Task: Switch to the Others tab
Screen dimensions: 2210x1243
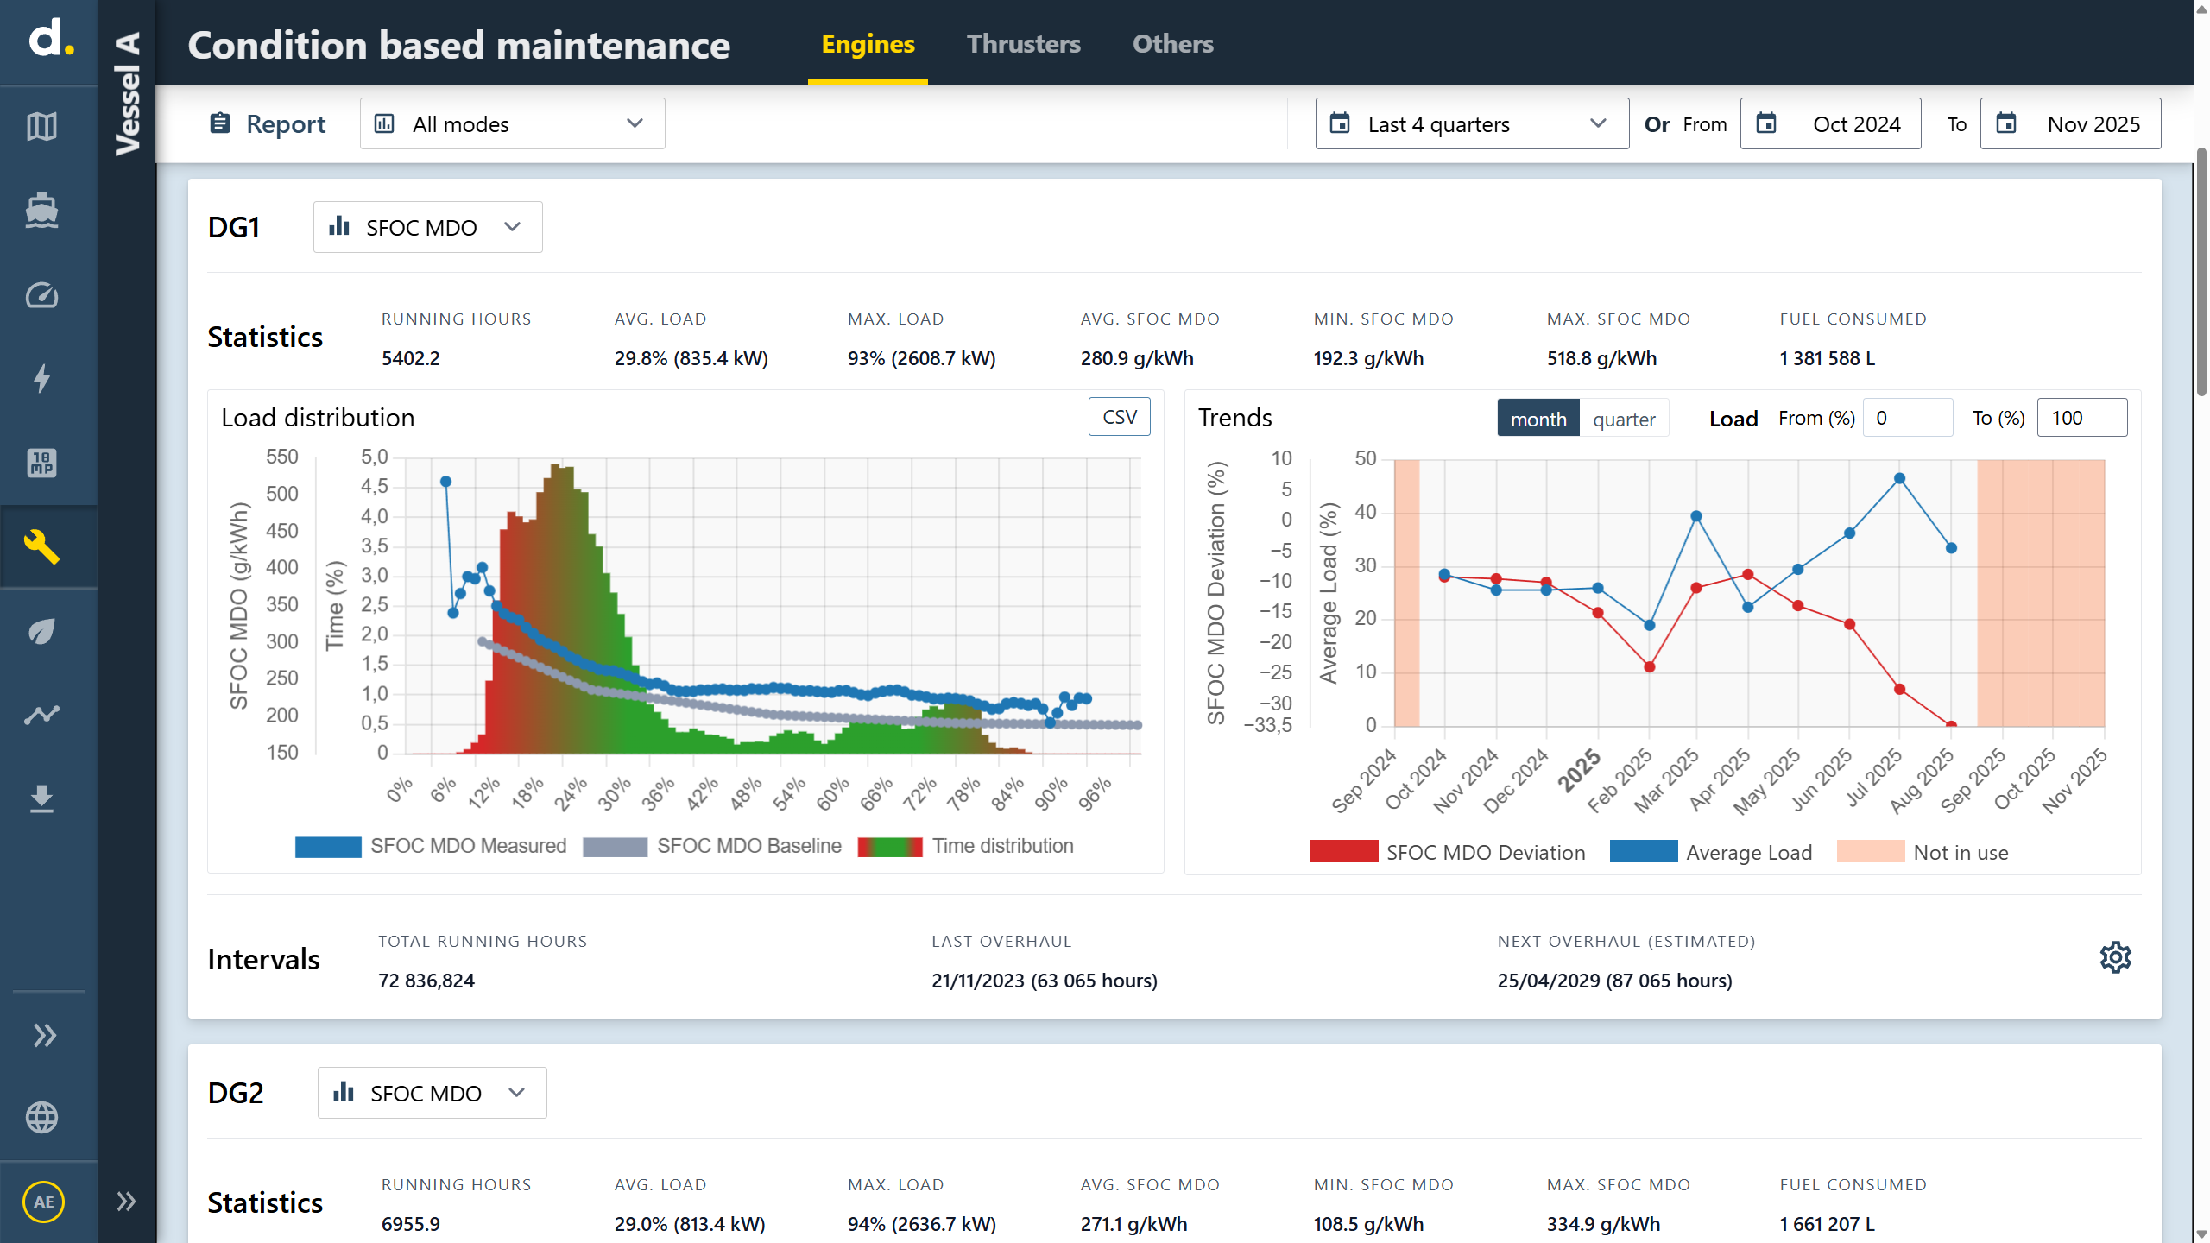Action: pos(1172,43)
